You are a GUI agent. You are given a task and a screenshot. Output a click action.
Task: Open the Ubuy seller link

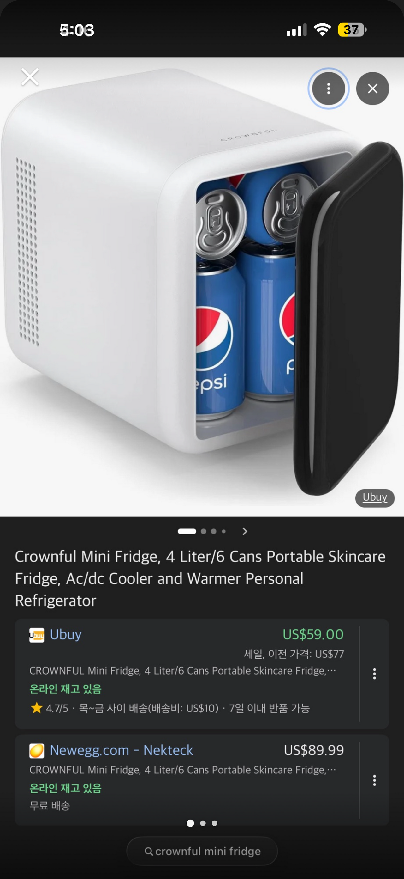tap(65, 634)
